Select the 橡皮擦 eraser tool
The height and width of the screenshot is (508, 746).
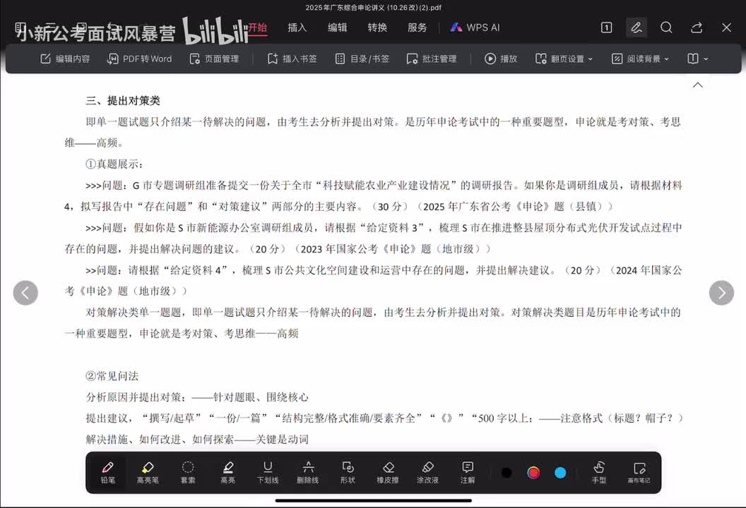pos(388,472)
